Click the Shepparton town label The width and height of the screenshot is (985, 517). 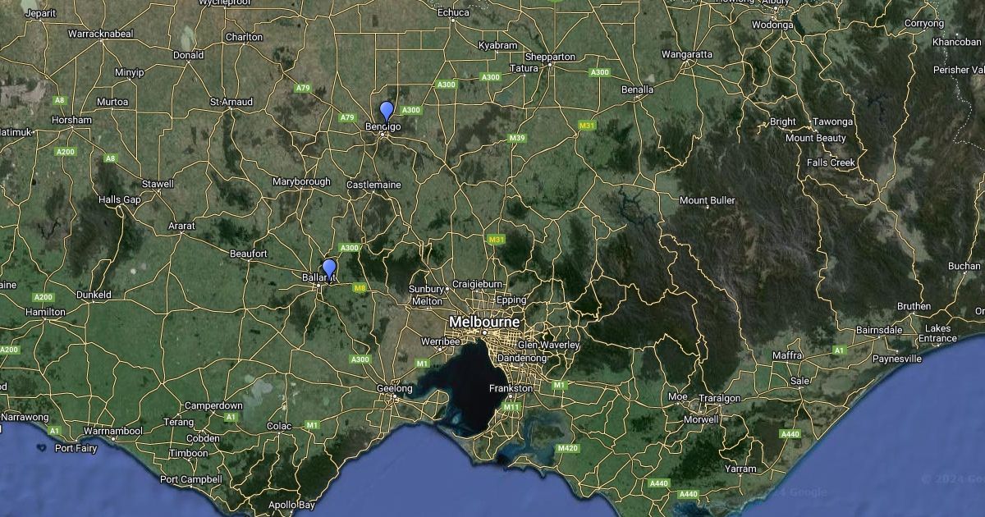pyautogui.click(x=550, y=57)
